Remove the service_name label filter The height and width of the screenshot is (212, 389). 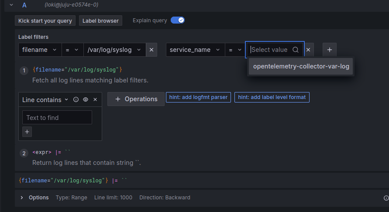click(308, 50)
